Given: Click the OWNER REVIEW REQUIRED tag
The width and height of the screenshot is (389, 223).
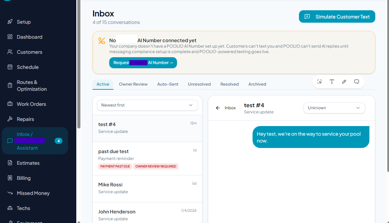Looking at the screenshot, I should pyautogui.click(x=156, y=166).
